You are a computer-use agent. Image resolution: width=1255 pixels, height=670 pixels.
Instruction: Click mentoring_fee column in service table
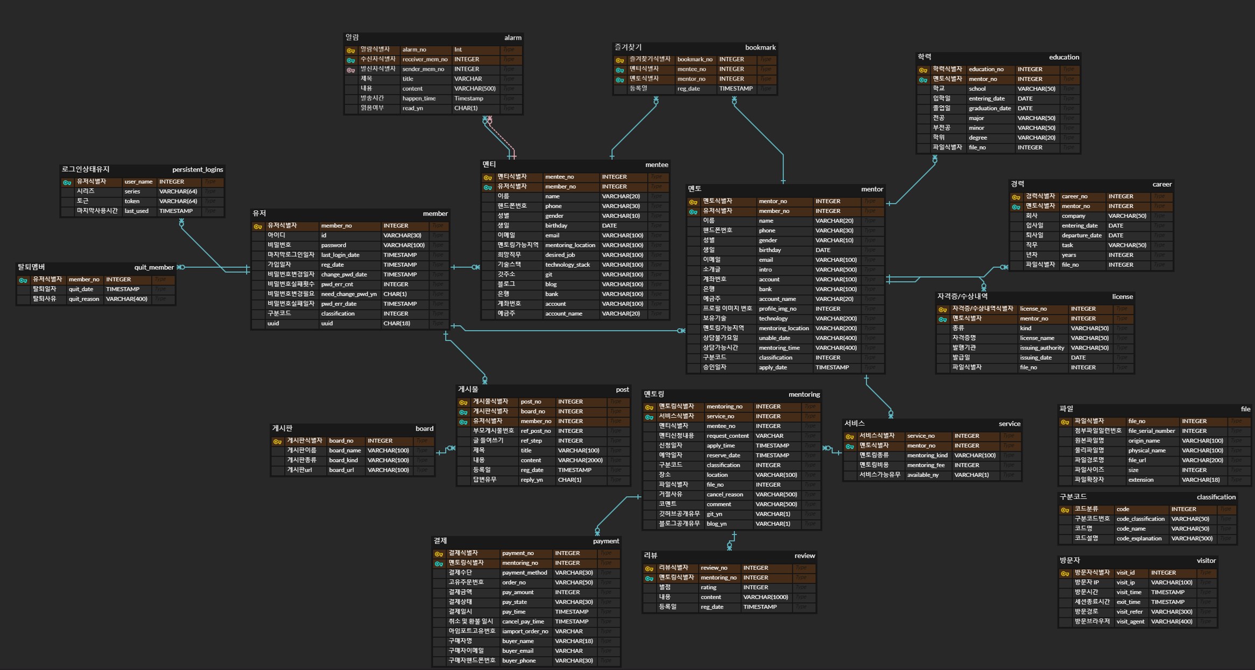(926, 465)
